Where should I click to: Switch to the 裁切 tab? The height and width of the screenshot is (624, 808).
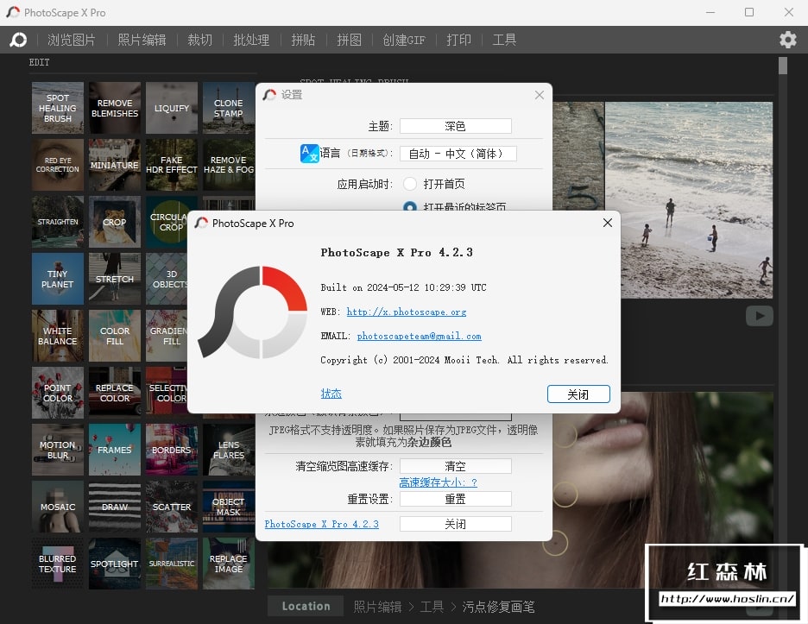[x=200, y=40]
